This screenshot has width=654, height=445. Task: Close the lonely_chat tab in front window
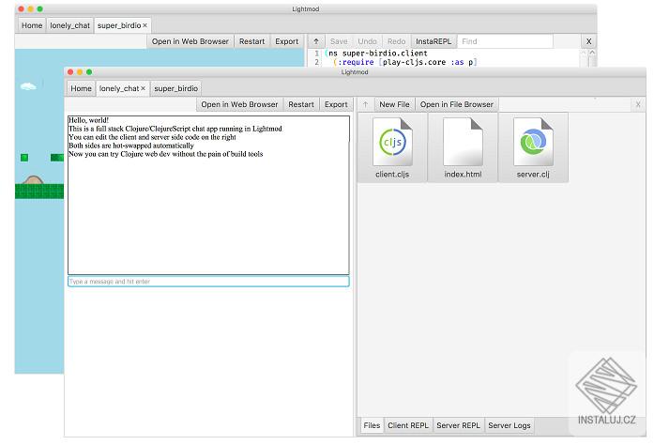(x=143, y=88)
